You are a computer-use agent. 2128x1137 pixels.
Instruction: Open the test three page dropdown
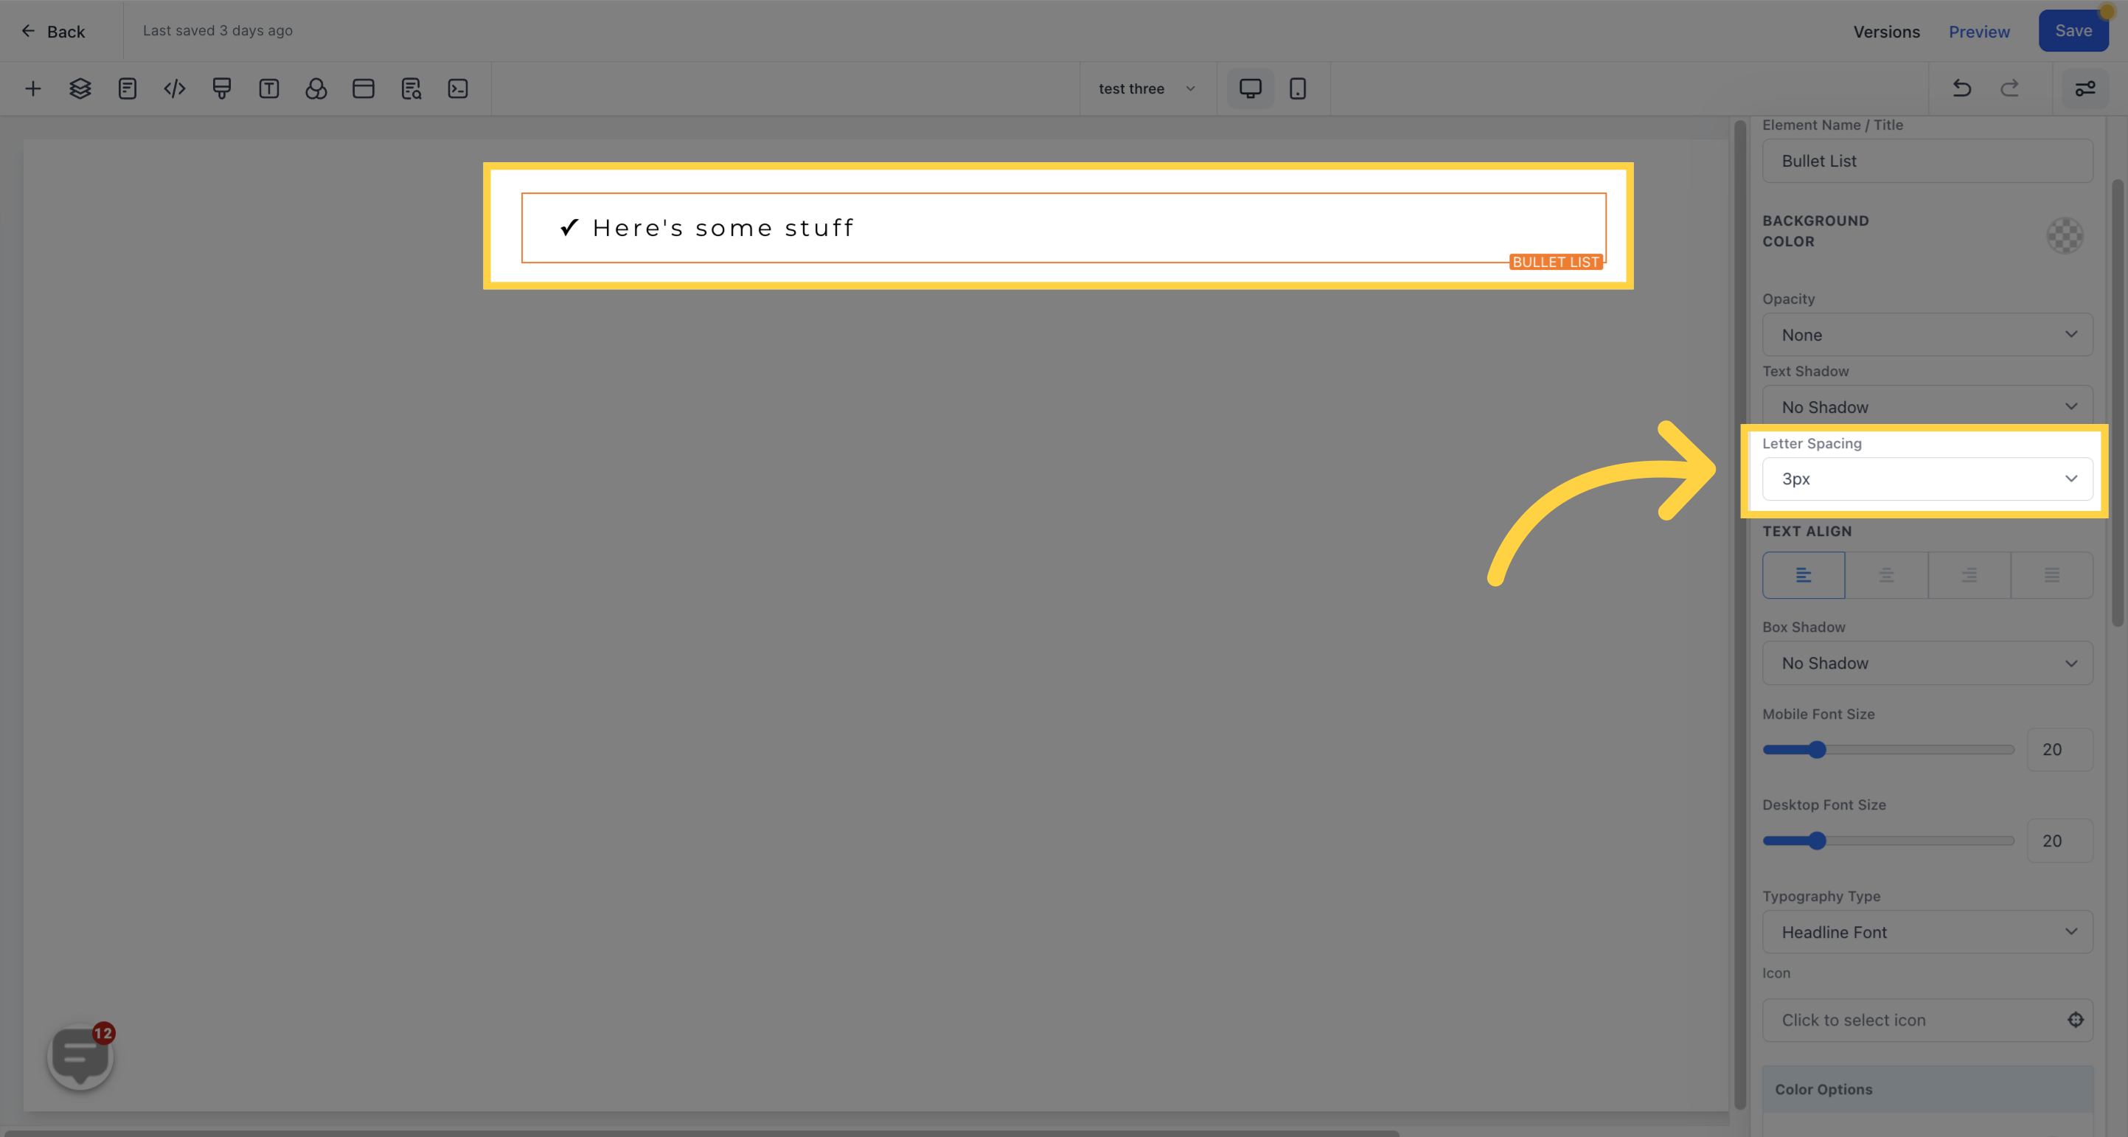[x=1147, y=88]
